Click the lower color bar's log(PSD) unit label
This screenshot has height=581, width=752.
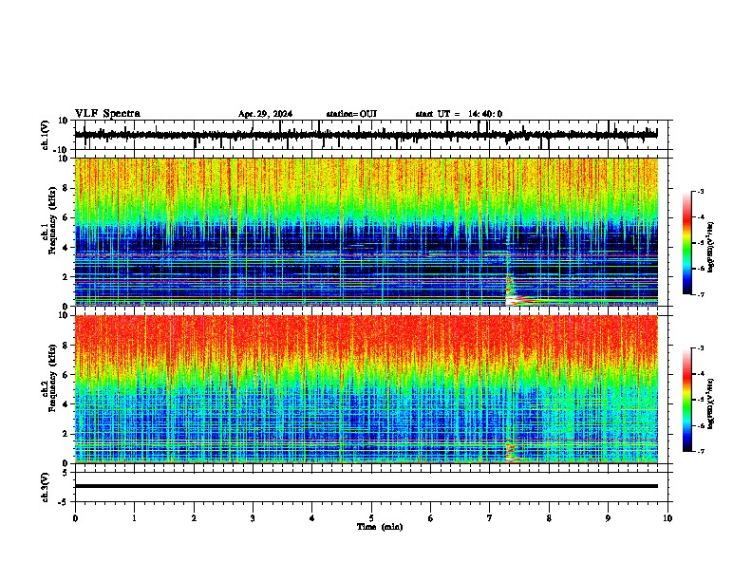[711, 403]
